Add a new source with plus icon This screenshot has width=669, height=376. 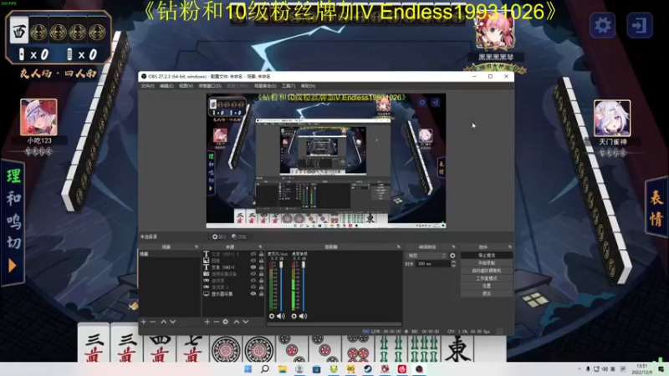(x=207, y=322)
